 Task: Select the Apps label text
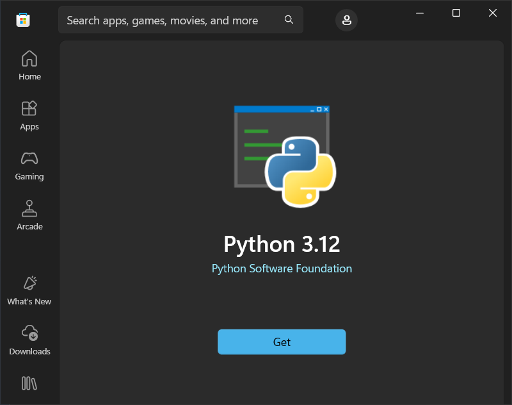click(29, 126)
